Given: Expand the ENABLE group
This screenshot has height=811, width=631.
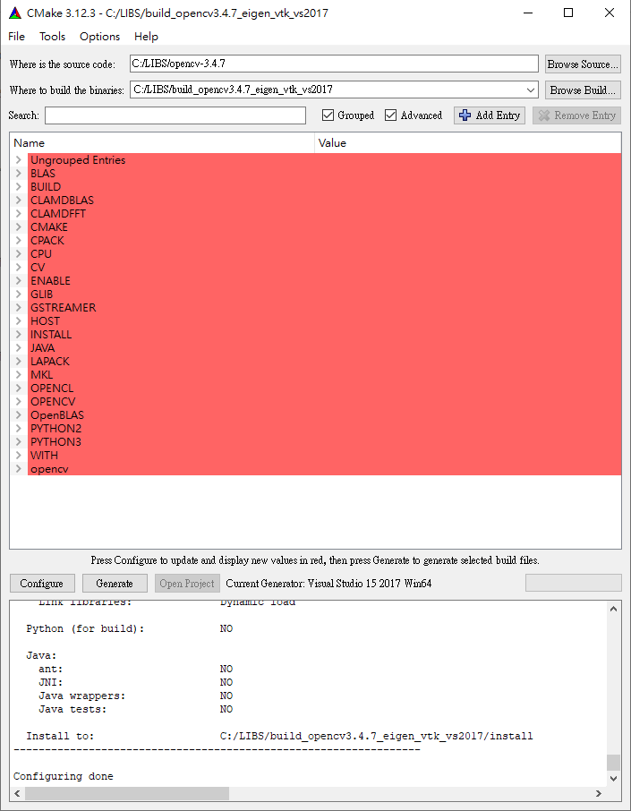Looking at the screenshot, I should tap(18, 281).
